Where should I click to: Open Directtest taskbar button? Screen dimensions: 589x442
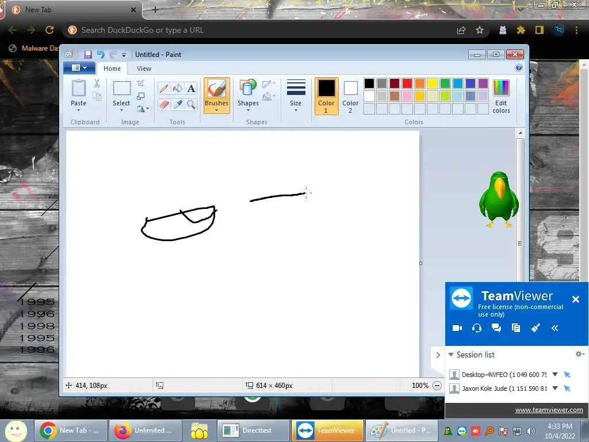pyautogui.click(x=253, y=430)
